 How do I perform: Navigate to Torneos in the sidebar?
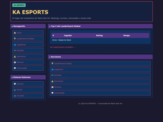(28, 62)
